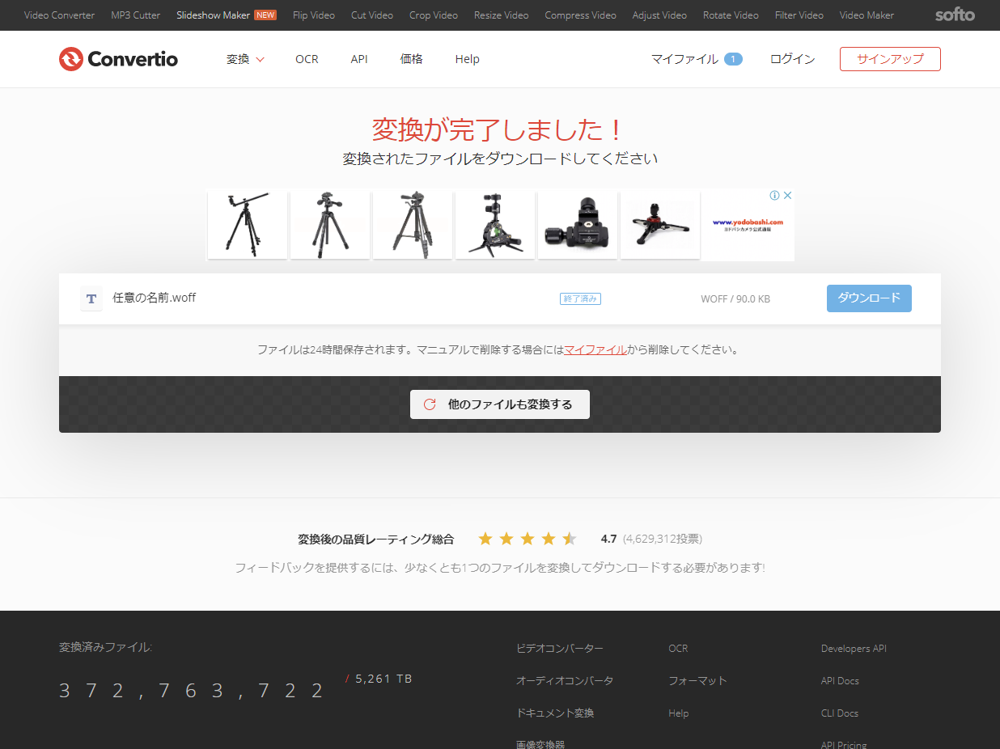The height and width of the screenshot is (749, 1000).
Task: Open the OCR menu item
Action: click(x=307, y=59)
